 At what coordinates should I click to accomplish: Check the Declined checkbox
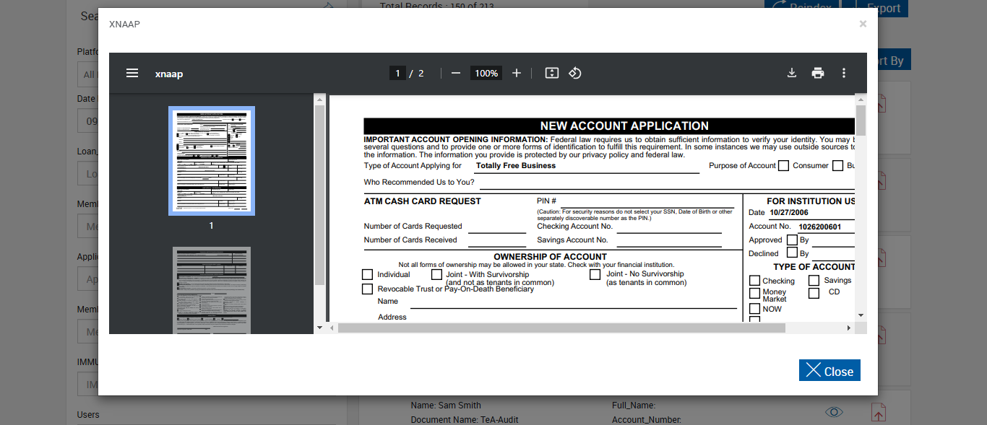tap(792, 253)
